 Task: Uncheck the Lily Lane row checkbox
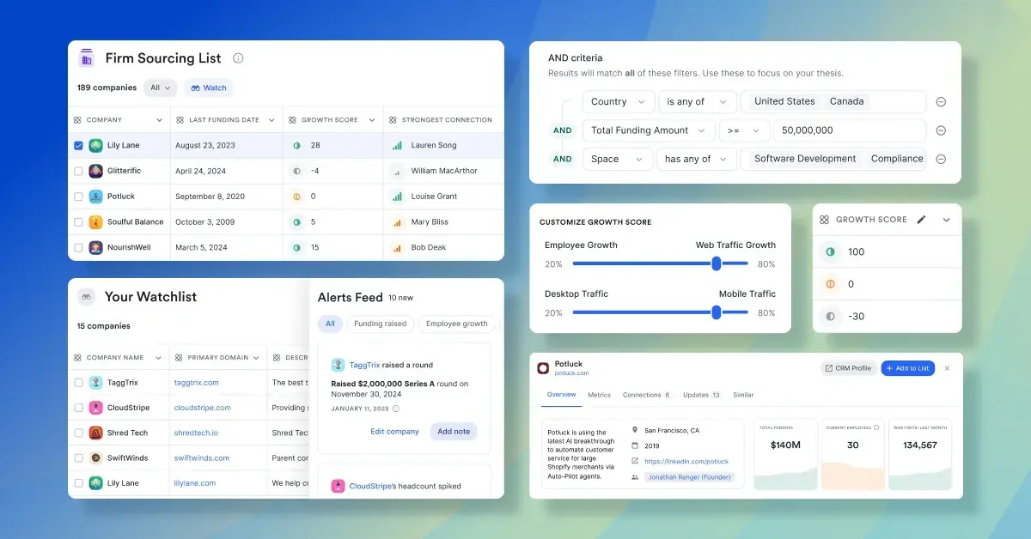pyautogui.click(x=78, y=145)
